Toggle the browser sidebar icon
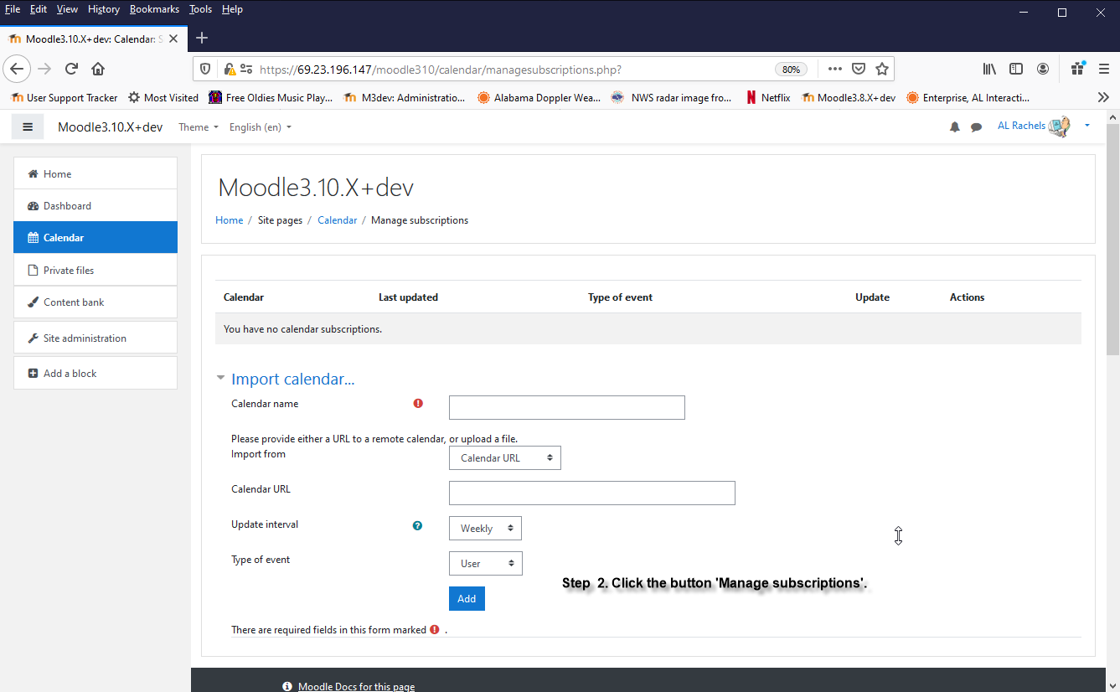 click(x=1016, y=69)
